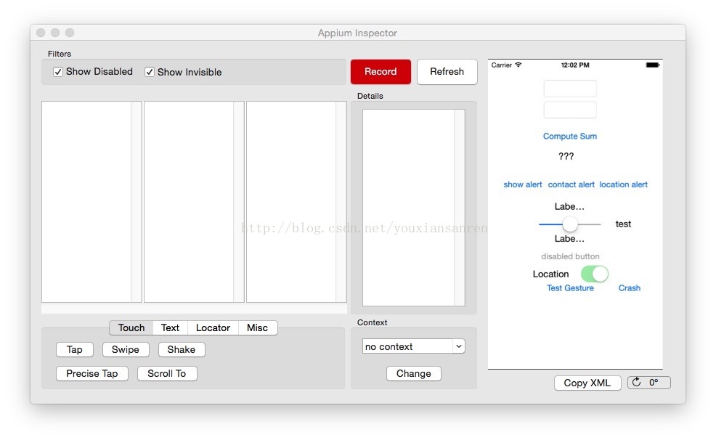The image size is (716, 440).
Task: Click the second text field in simulator
Action: tap(570, 110)
